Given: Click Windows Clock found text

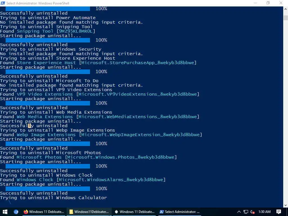Looking at the screenshot, I should 35,180.
